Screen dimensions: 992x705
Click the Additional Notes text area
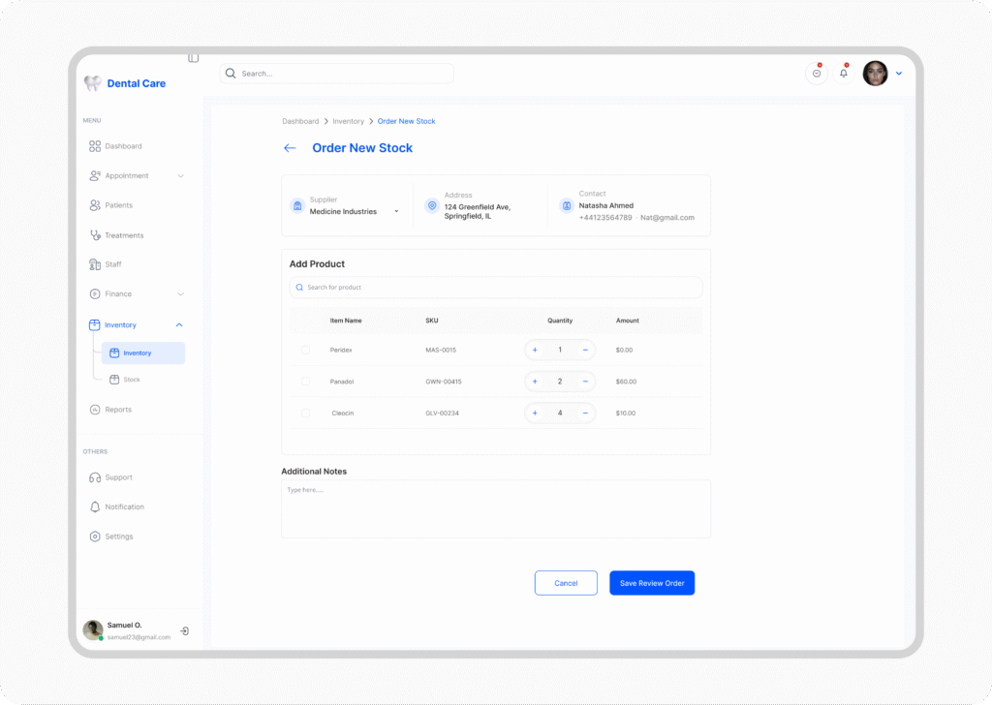[x=495, y=509]
